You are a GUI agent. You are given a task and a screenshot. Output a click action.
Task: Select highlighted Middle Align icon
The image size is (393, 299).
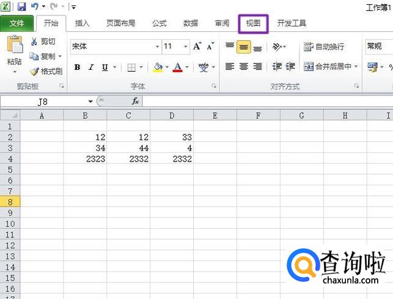pos(244,47)
